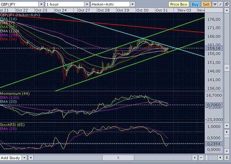The image size is (231, 164).
Task: Click the momentum value 0,7050 label
Action: (x=214, y=105)
